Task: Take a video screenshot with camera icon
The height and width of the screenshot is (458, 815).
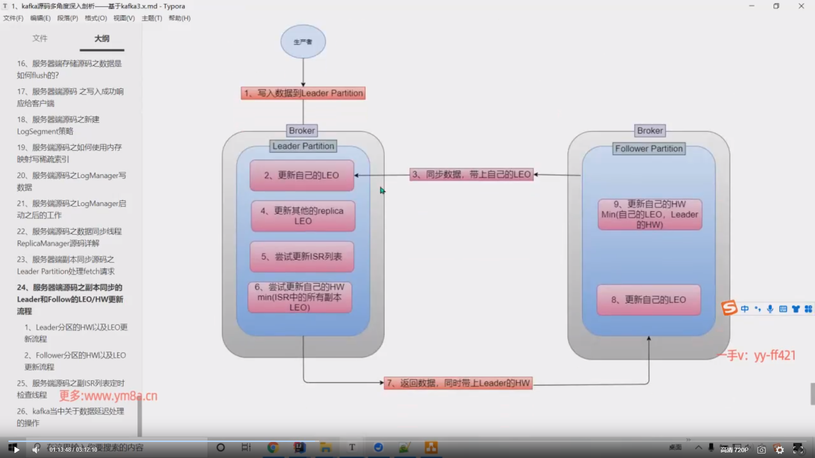Action: tap(762, 450)
